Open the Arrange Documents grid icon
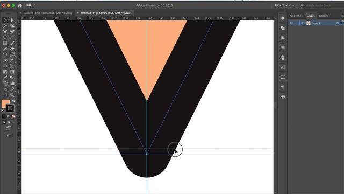Screen dimensions: 344x194 tap(28, 5)
